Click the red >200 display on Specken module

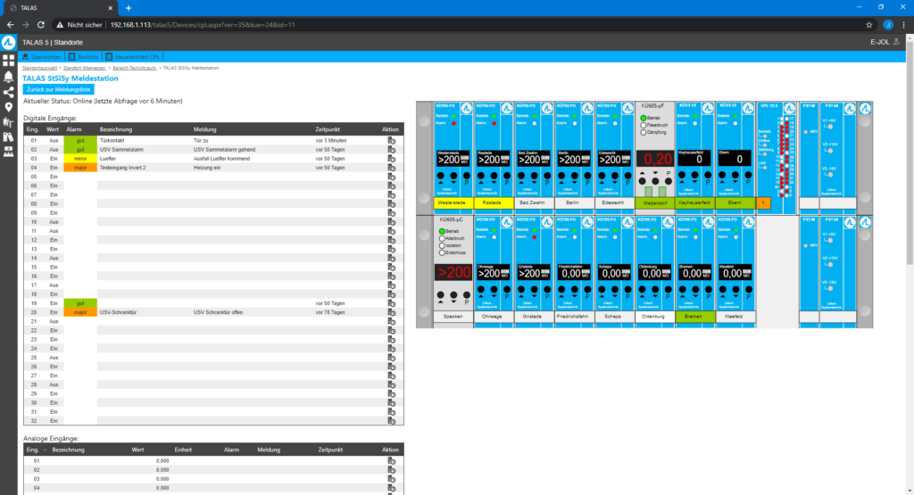tap(453, 273)
